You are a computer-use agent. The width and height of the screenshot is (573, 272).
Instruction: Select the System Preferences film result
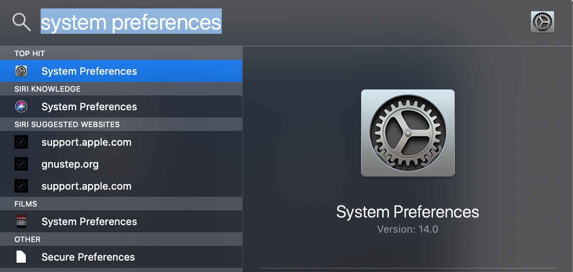(x=121, y=221)
